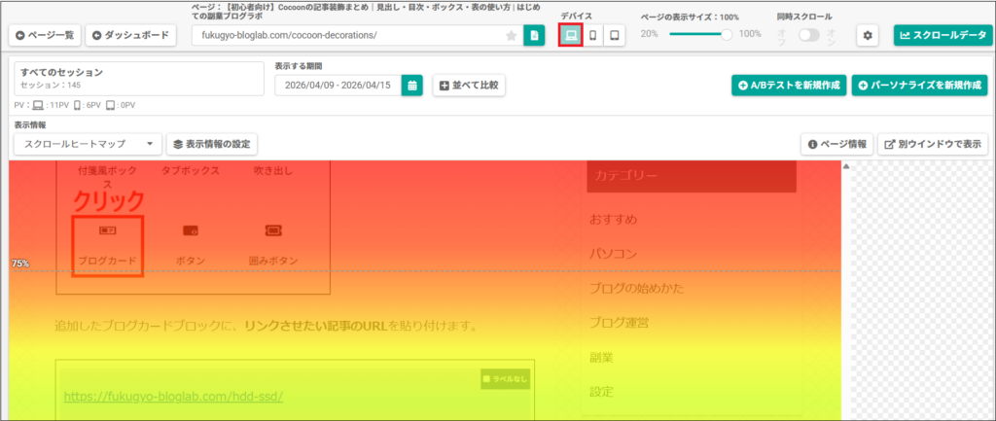Create a new A/B test
This screenshot has width=996, height=421.
pyautogui.click(x=789, y=86)
